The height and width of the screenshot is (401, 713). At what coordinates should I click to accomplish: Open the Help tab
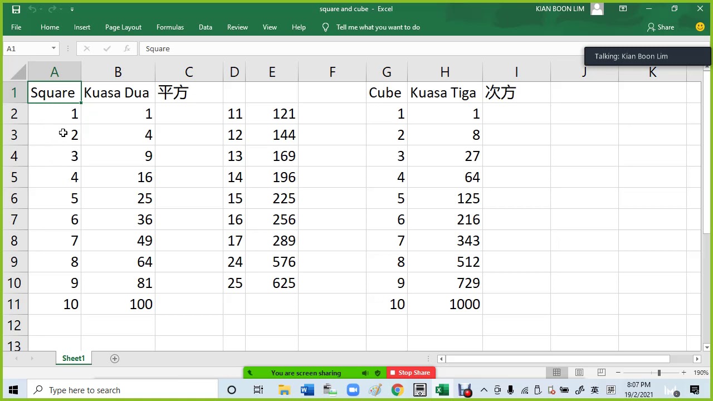click(x=299, y=27)
